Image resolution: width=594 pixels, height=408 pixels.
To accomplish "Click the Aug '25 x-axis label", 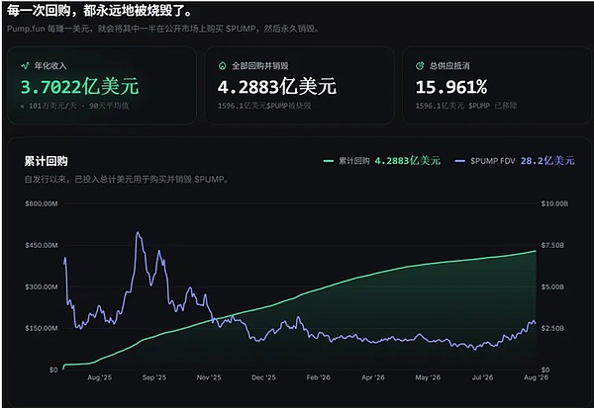I will point(100,377).
